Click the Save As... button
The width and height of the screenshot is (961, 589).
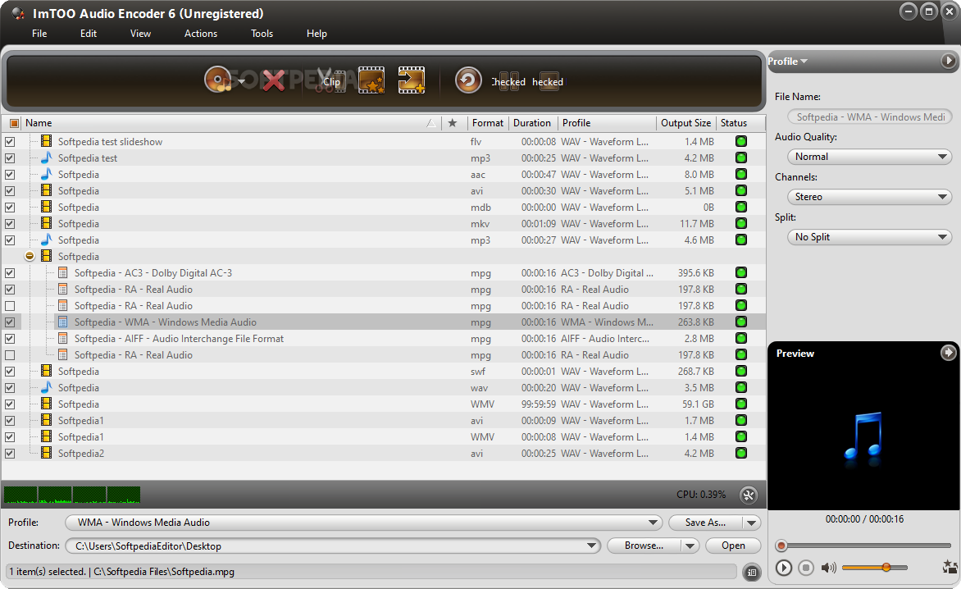pos(705,523)
